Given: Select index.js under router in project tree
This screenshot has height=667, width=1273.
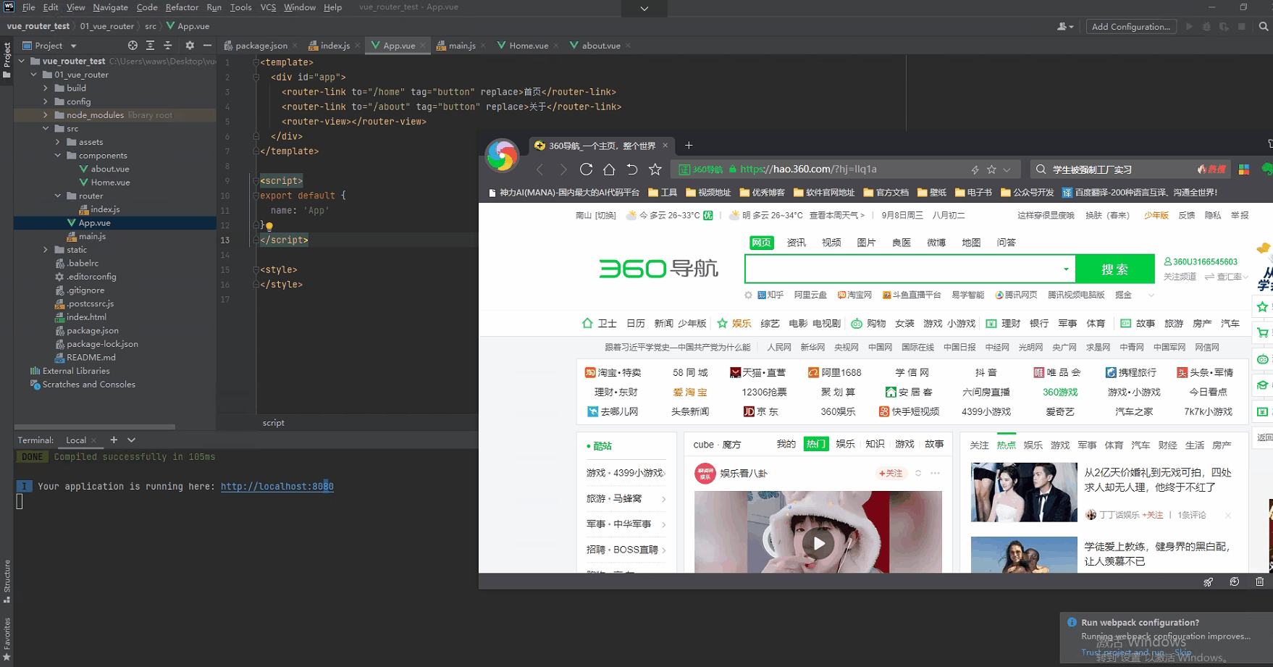Looking at the screenshot, I should [x=106, y=209].
